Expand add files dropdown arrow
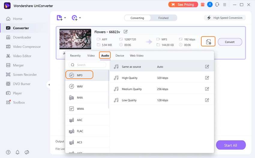Image resolution: width=255 pixels, height=158 pixels. pos(65,18)
